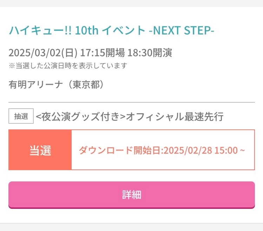Select the orange 当選 status box

tap(40, 150)
